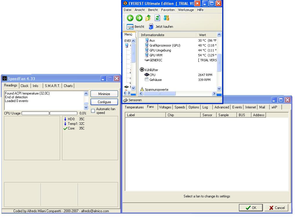
Task: Click the folder up arrow icon in EVEREST
Action: pyautogui.click(x=148, y=18)
